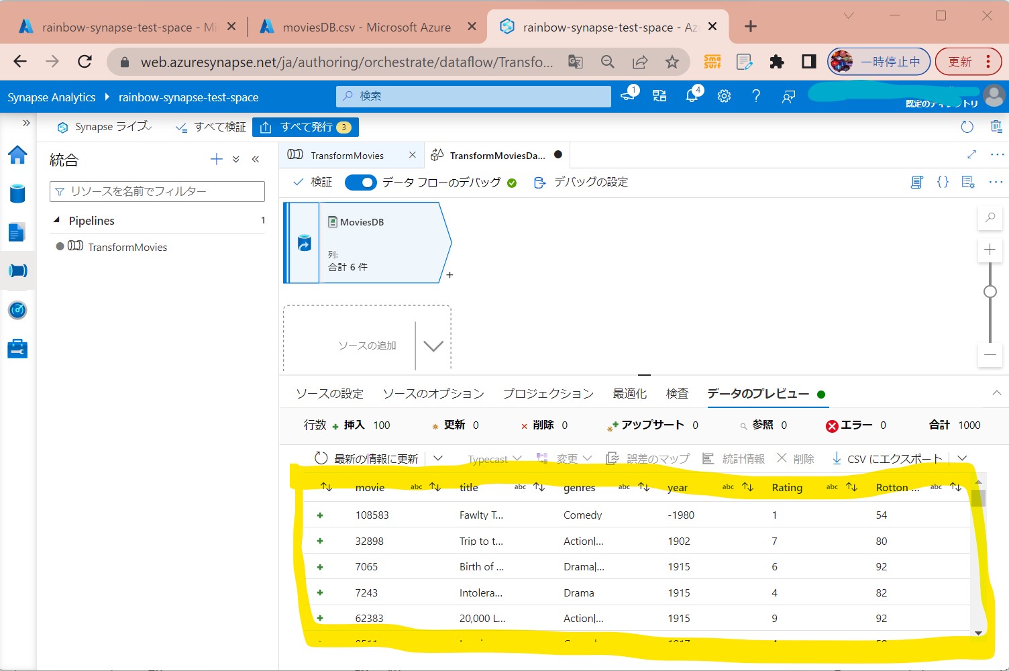Sort by the movie column header

[370, 488]
